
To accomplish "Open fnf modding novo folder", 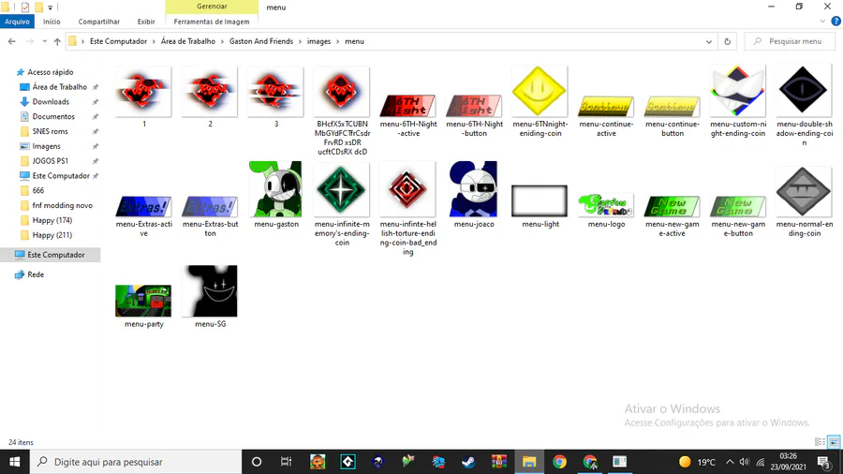I will tap(62, 205).
